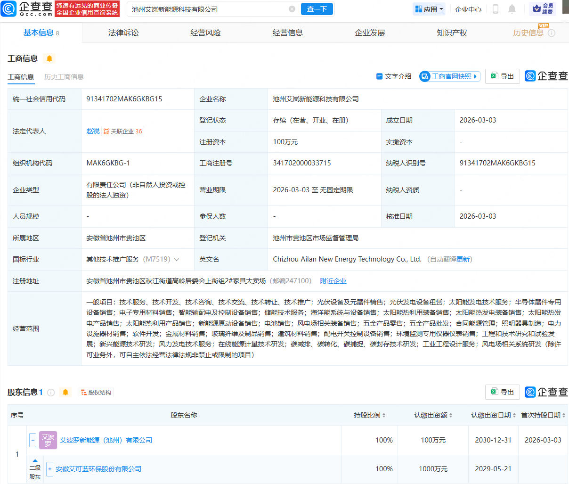569x484 pixels.
Task: Sort table by 持股比例 column
Action: pyautogui.click(x=370, y=415)
